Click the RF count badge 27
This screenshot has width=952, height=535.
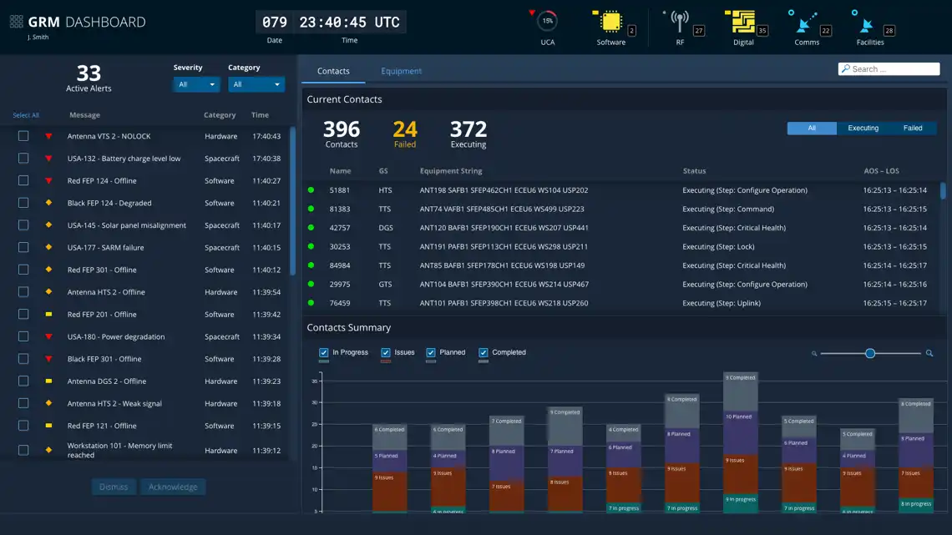tap(699, 30)
